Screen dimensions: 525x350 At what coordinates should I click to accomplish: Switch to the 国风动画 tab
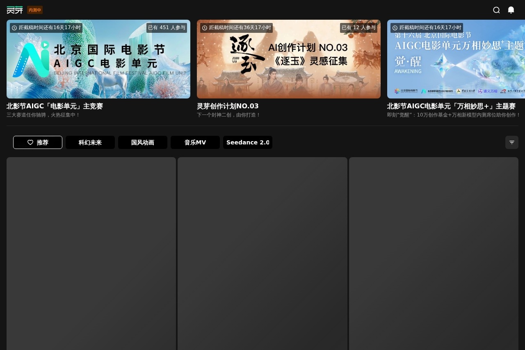(x=143, y=142)
